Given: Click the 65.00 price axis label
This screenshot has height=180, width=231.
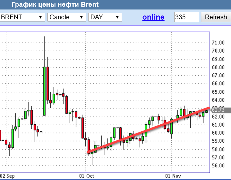Looking at the screenshot, I should coord(218,92).
